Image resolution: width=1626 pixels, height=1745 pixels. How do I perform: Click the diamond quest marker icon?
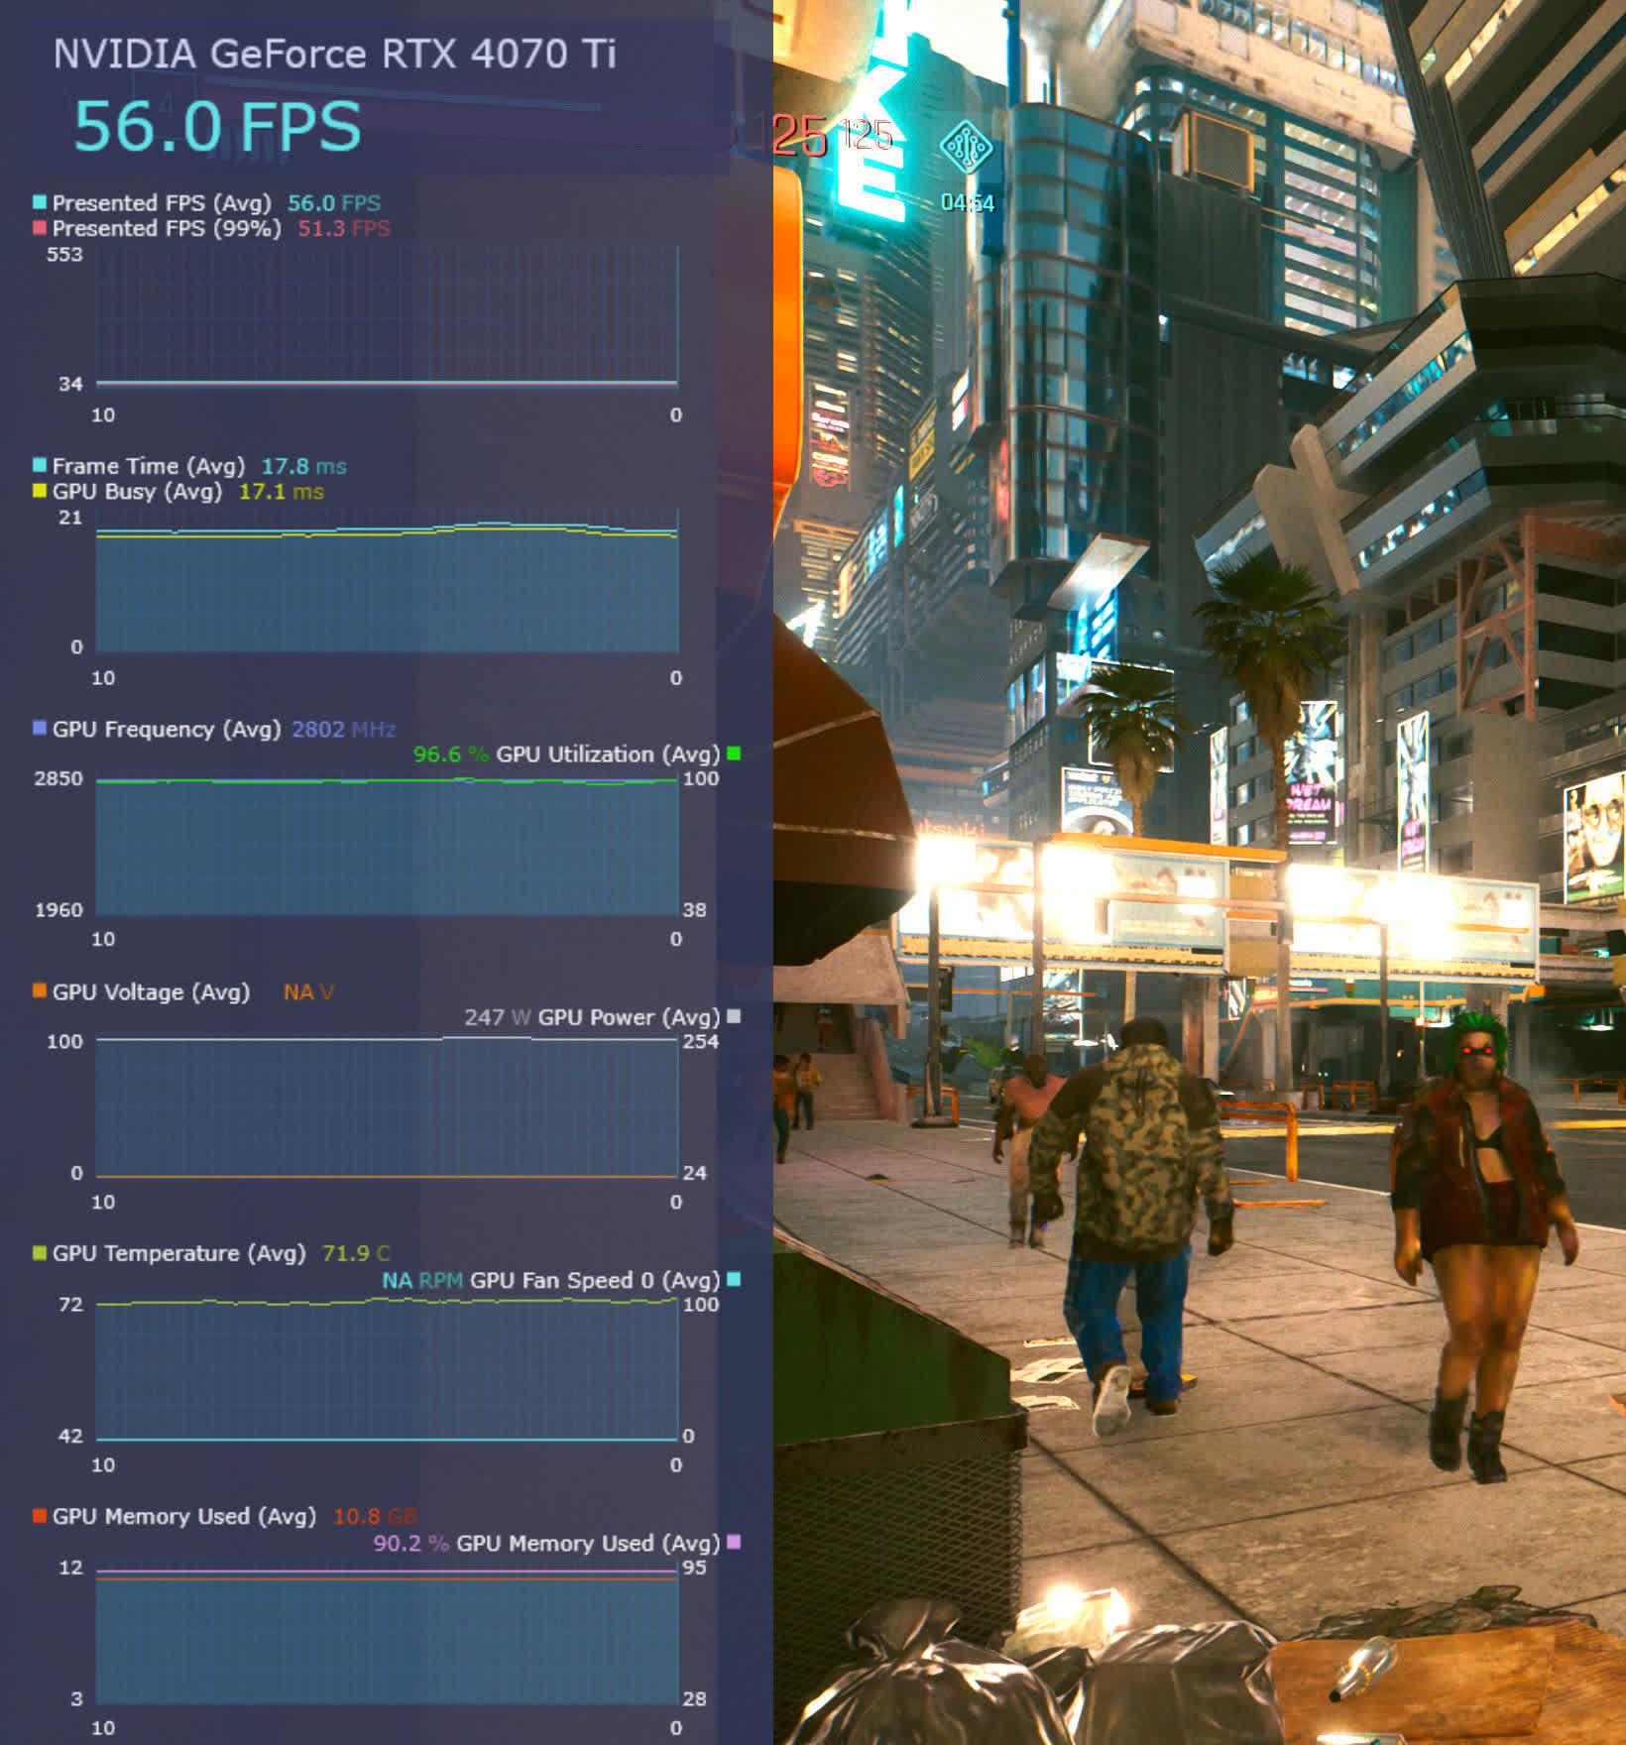tap(965, 148)
